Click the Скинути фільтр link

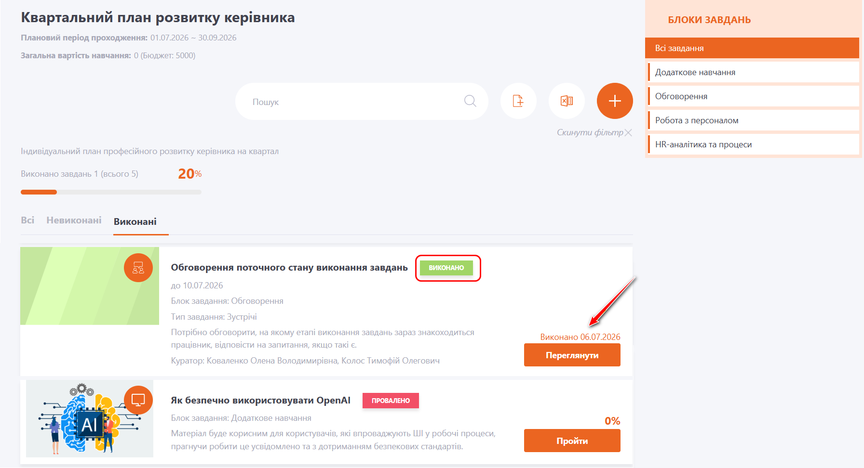[590, 132]
